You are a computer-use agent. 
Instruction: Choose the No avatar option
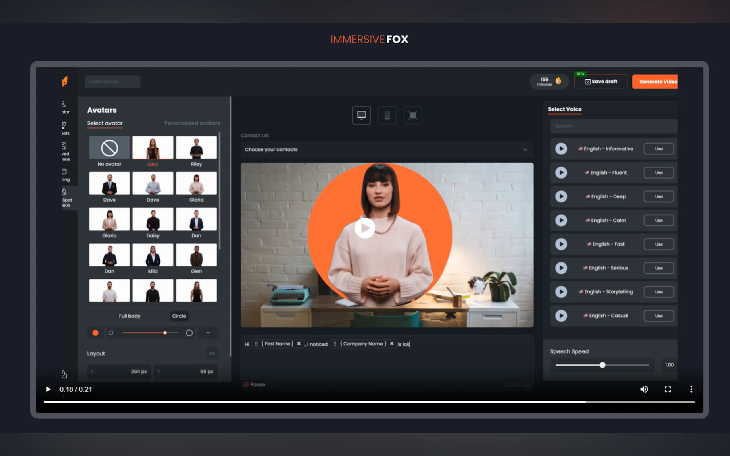[109, 148]
